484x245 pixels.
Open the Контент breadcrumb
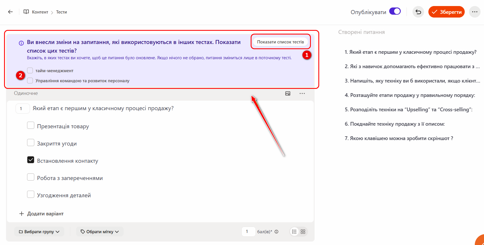click(x=40, y=12)
